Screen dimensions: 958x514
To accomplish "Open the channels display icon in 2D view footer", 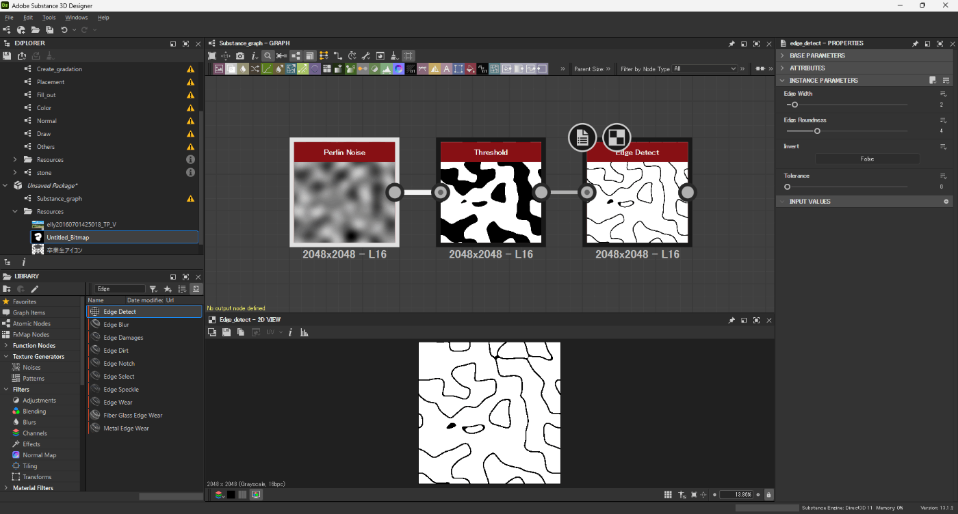I will 219,494.
